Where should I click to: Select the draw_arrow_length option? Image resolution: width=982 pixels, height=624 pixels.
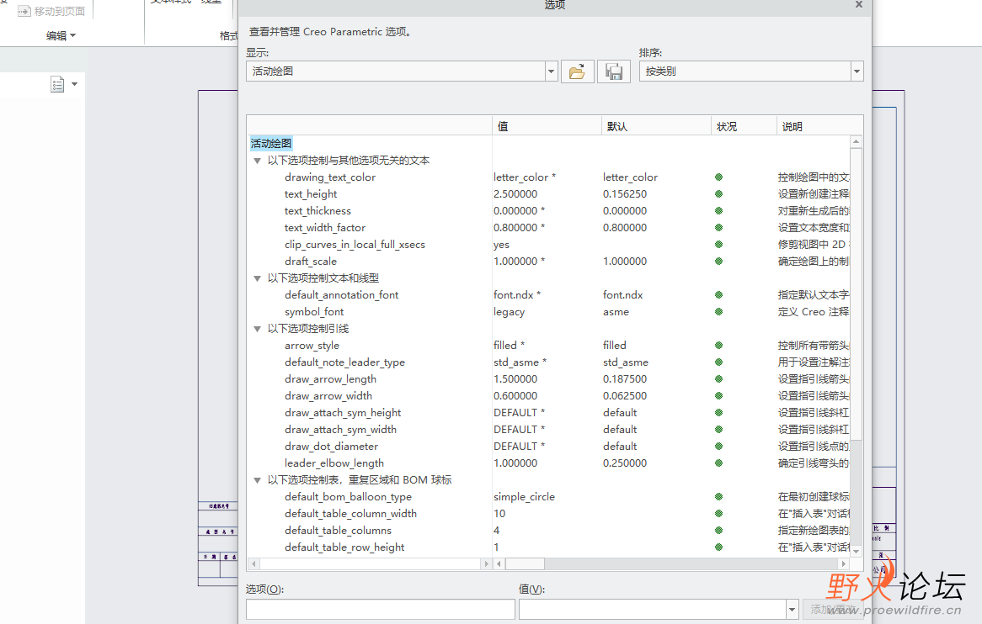[331, 379]
